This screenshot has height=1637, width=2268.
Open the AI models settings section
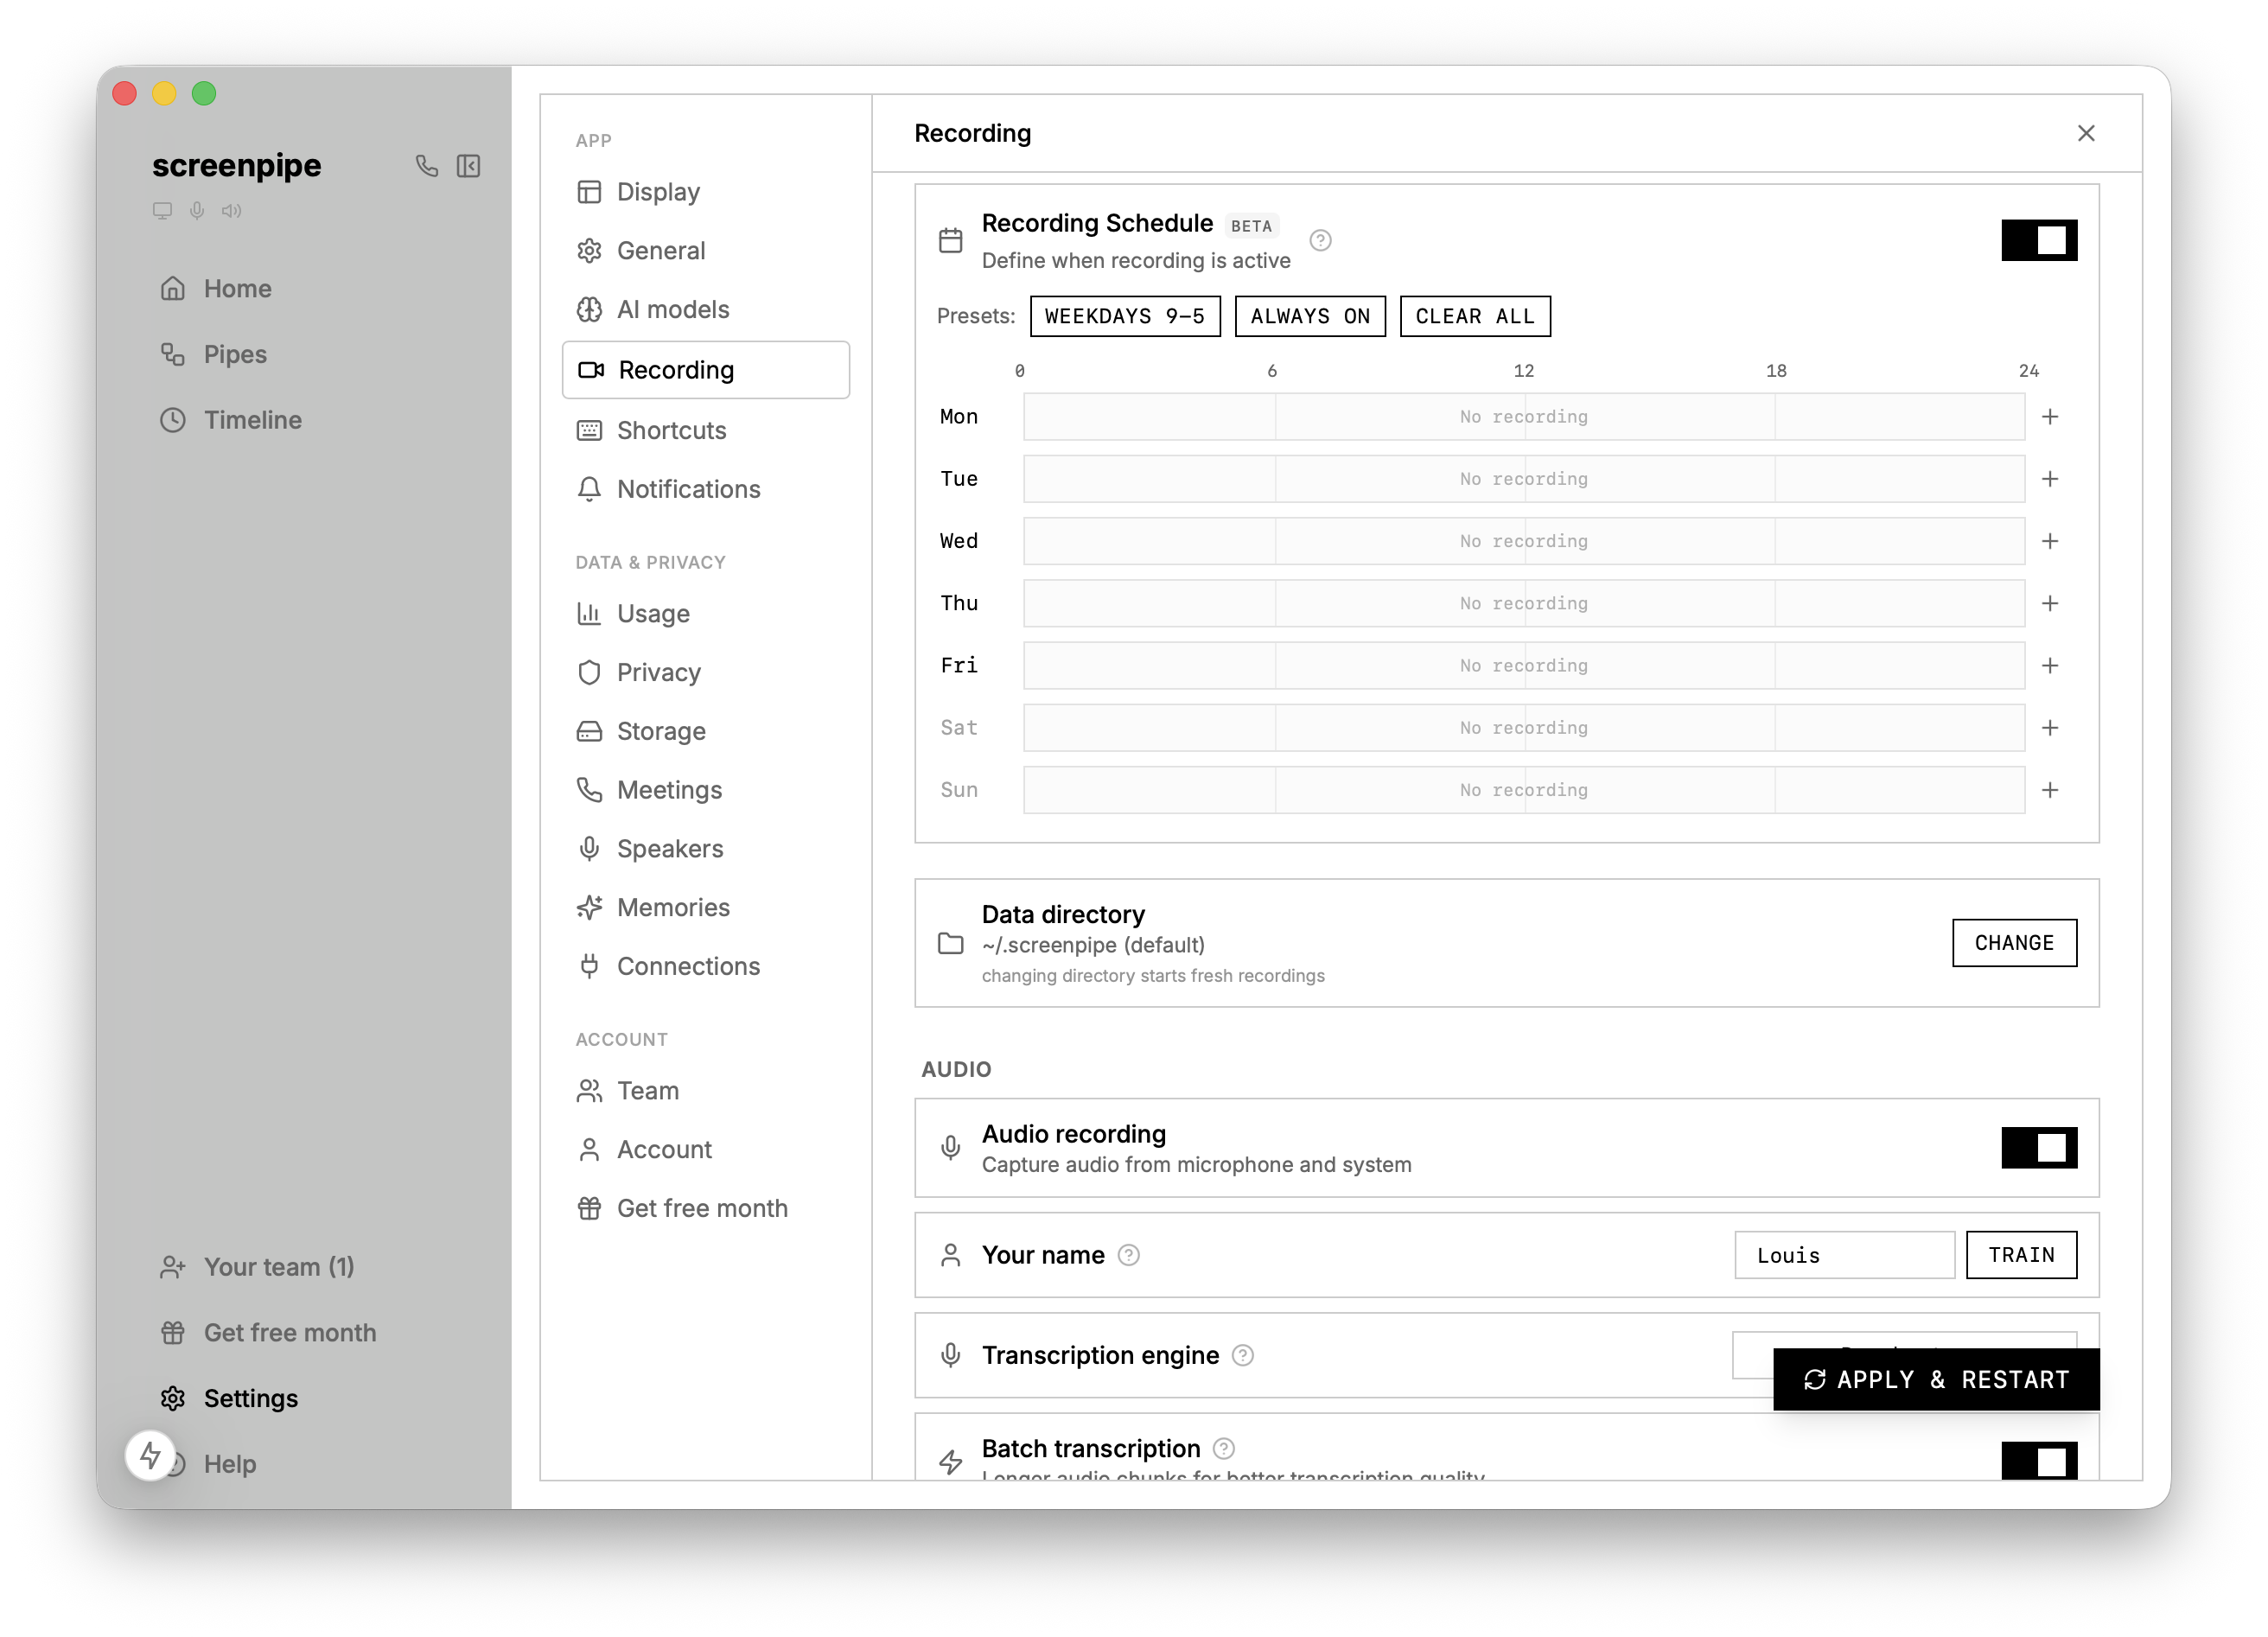coord(672,310)
